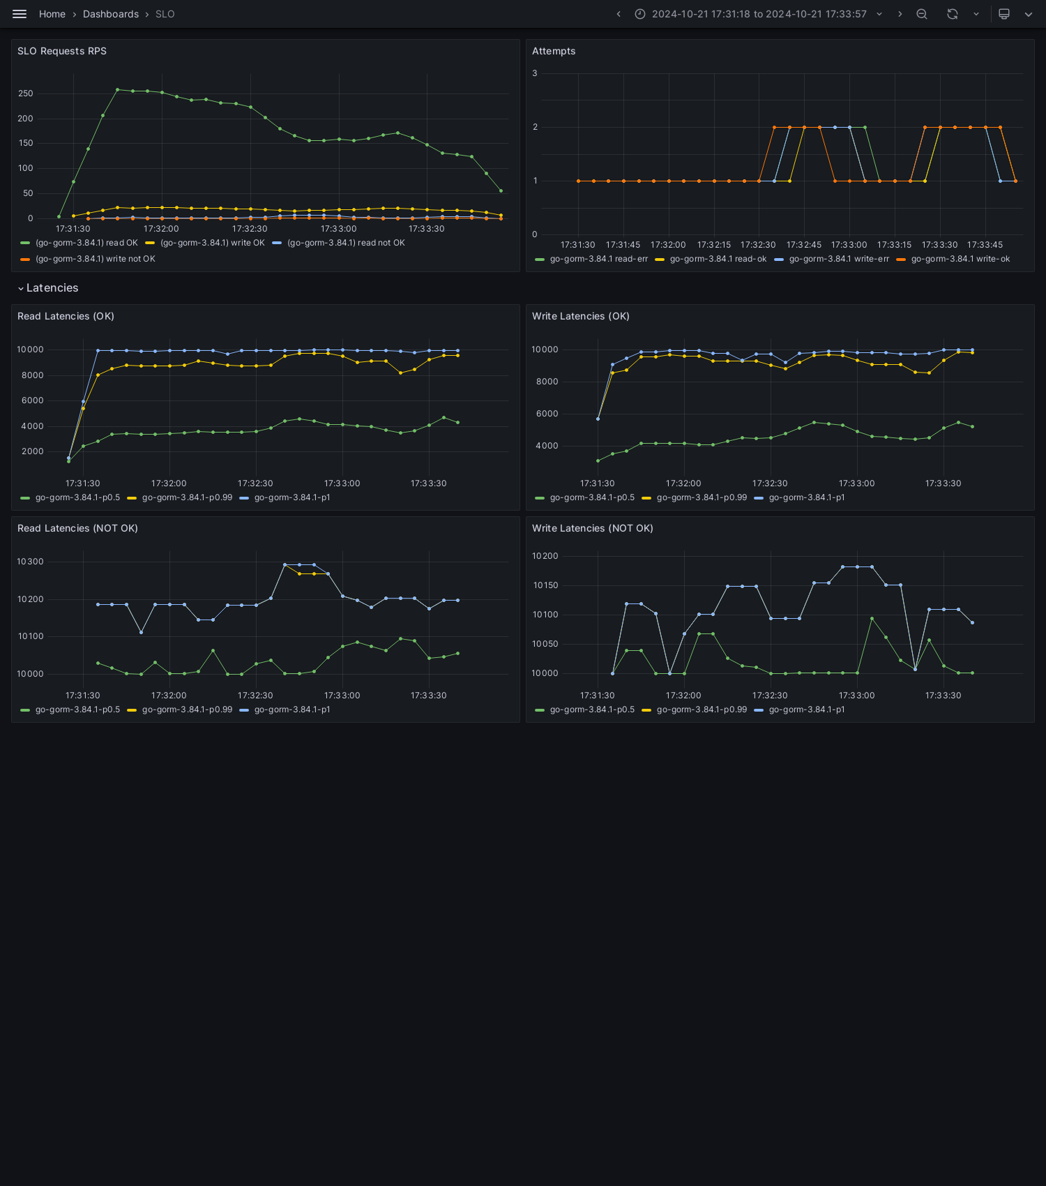Click green p0.5 swatch in Write Latencies (NOT OK)
Screen dimensions: 1046x1186
[x=540, y=710]
